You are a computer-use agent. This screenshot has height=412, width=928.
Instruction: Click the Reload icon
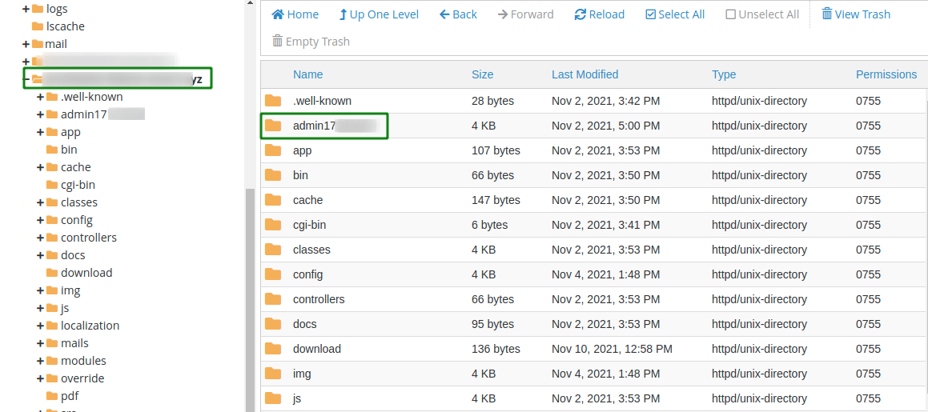click(580, 14)
